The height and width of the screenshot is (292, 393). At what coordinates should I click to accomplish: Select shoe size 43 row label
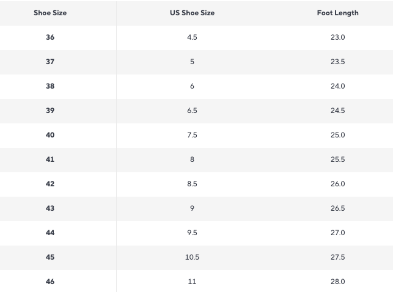click(50, 208)
